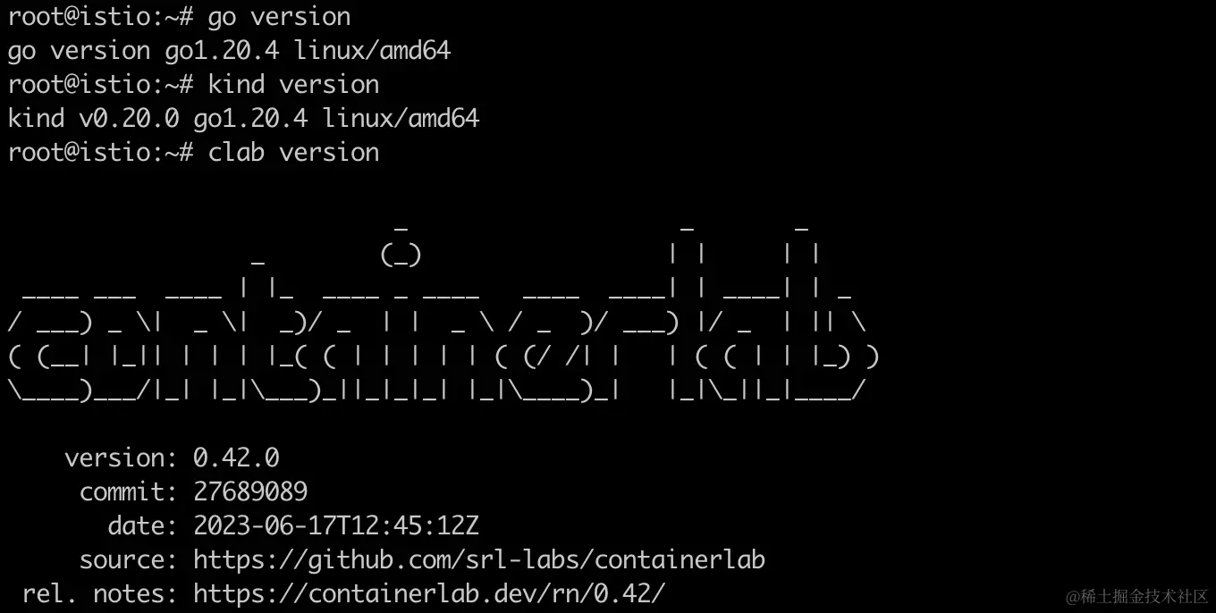Select the go1.20.4 linux/amd64 output line
This screenshot has height=613, width=1216.
[229, 51]
